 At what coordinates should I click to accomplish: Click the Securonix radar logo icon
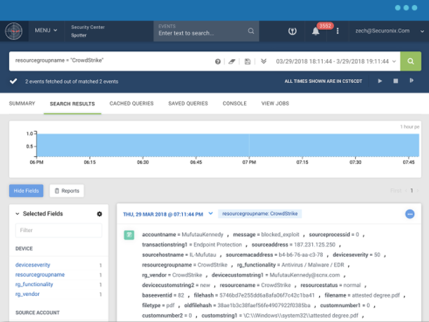(14, 31)
